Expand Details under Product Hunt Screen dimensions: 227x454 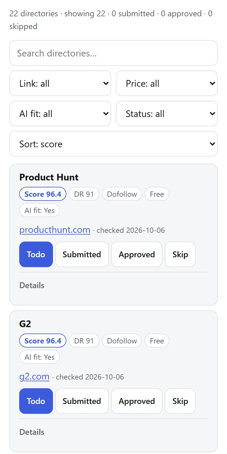click(x=32, y=285)
